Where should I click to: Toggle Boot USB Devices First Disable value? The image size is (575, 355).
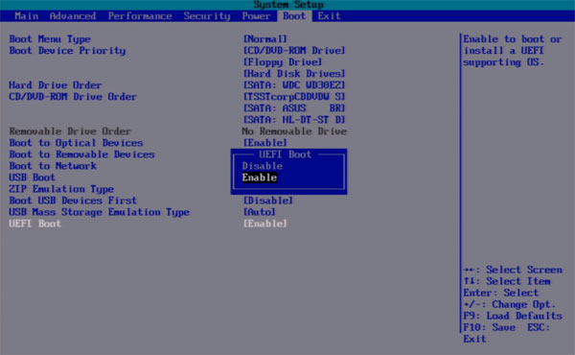click(x=268, y=201)
